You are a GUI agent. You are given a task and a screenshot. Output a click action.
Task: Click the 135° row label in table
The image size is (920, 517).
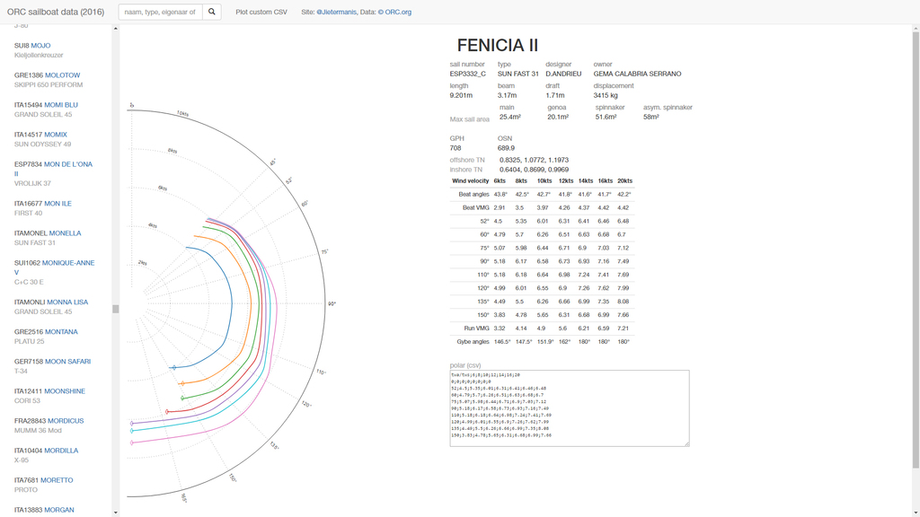tap(484, 302)
